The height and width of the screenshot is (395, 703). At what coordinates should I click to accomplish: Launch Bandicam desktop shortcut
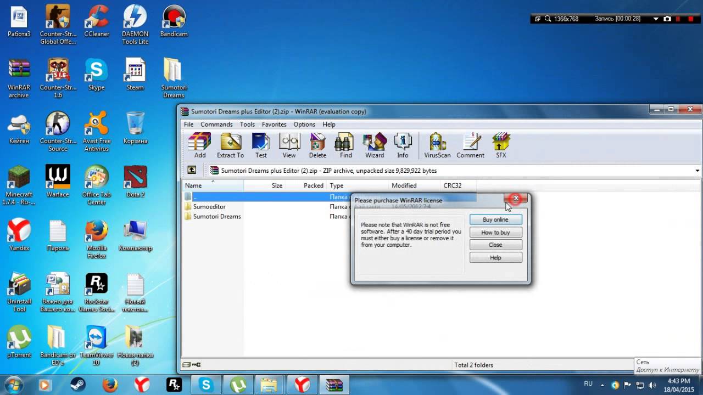click(174, 22)
